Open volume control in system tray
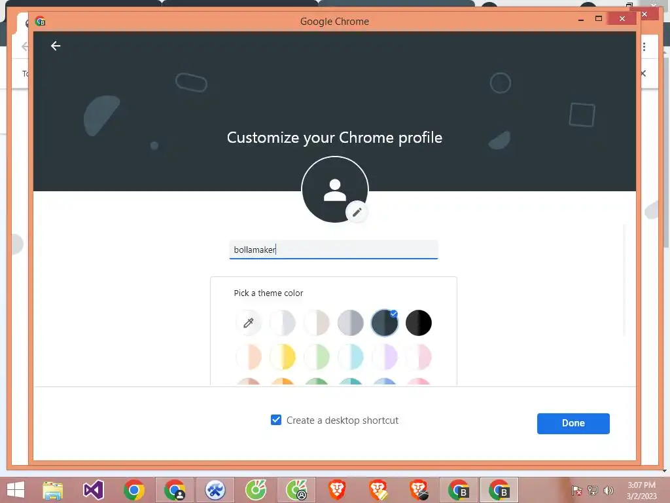Screen dimensions: 670x503 click(x=608, y=491)
